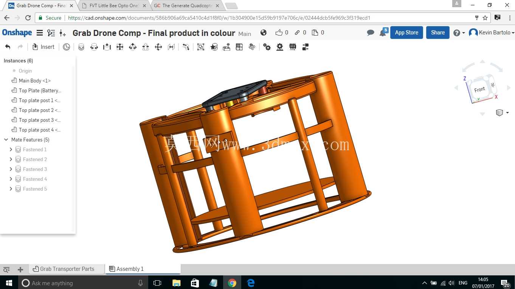Screen dimensions: 515x289
Task: Open the Help dropdown menu
Action: click(459, 33)
